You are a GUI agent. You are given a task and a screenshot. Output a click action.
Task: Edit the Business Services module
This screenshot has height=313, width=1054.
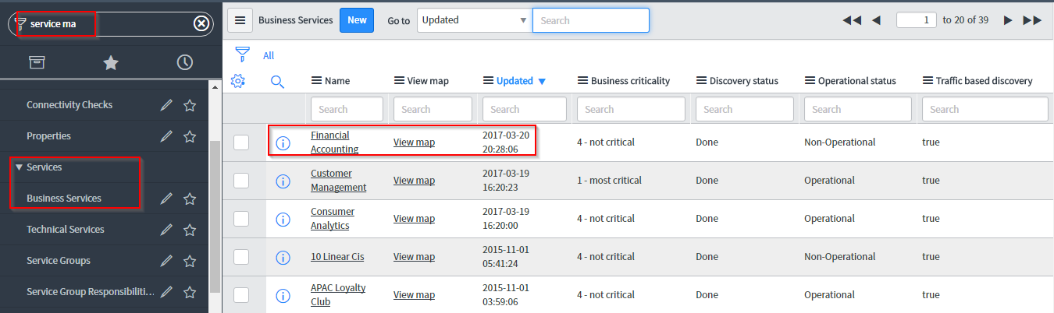pyautogui.click(x=166, y=199)
